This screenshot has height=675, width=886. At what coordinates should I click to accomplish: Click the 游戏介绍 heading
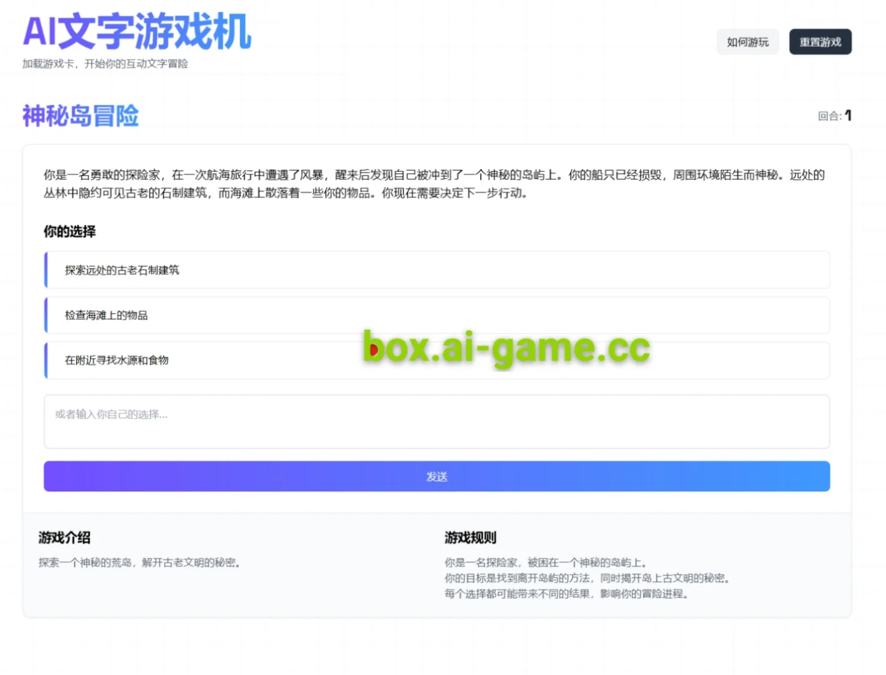(x=64, y=538)
